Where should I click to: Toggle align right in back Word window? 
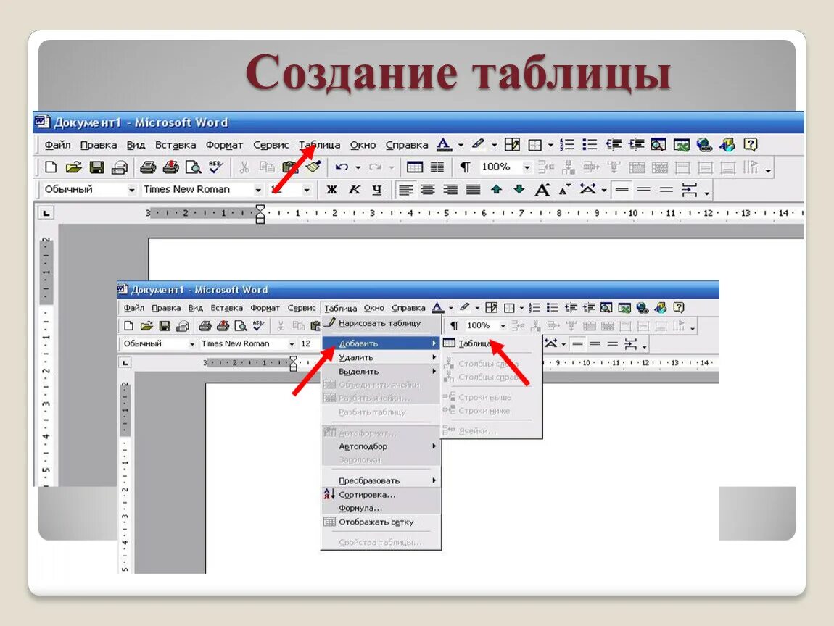450,190
